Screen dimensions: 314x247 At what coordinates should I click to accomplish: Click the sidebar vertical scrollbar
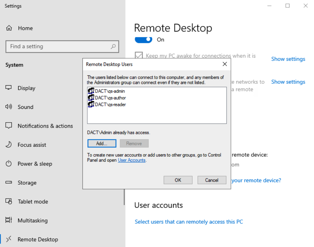124,197
